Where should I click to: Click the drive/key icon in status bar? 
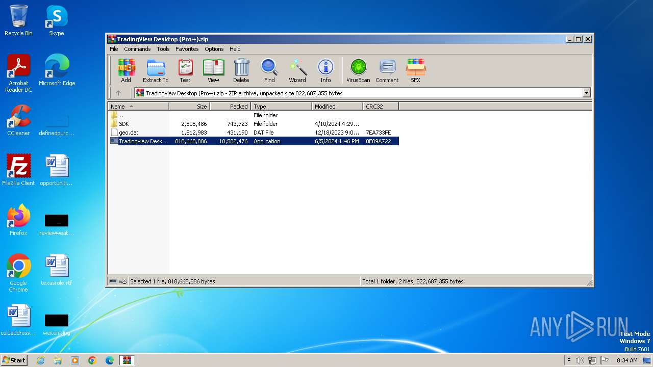[118, 281]
